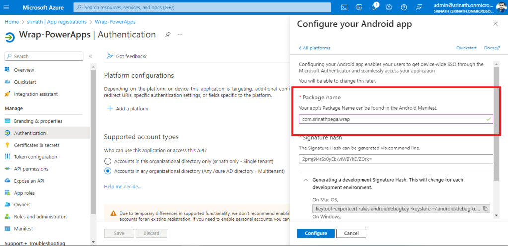Image resolution: width=508 pixels, height=246 pixels.
Task: Collapse the development Signature Hash section
Action: pyautogui.click(x=305, y=180)
